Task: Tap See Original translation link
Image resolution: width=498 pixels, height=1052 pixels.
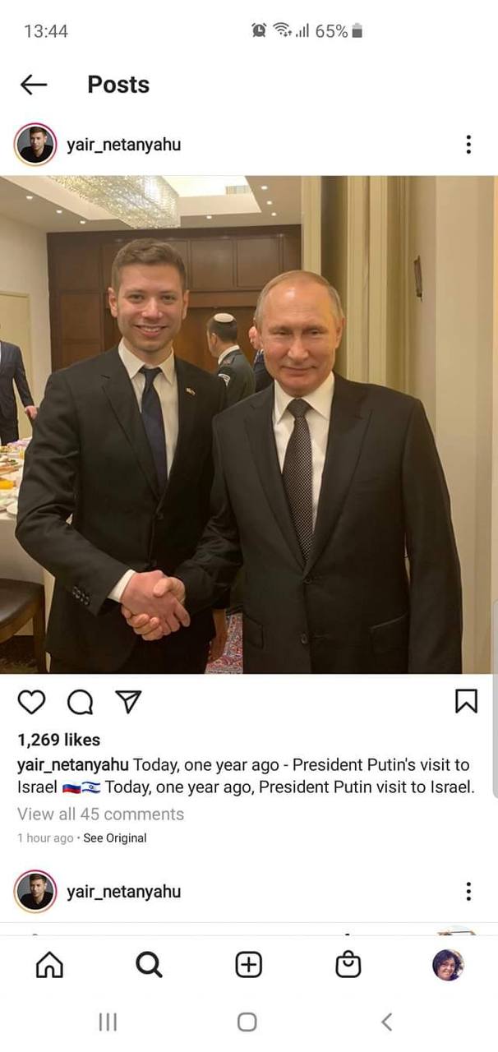Action: (x=115, y=838)
